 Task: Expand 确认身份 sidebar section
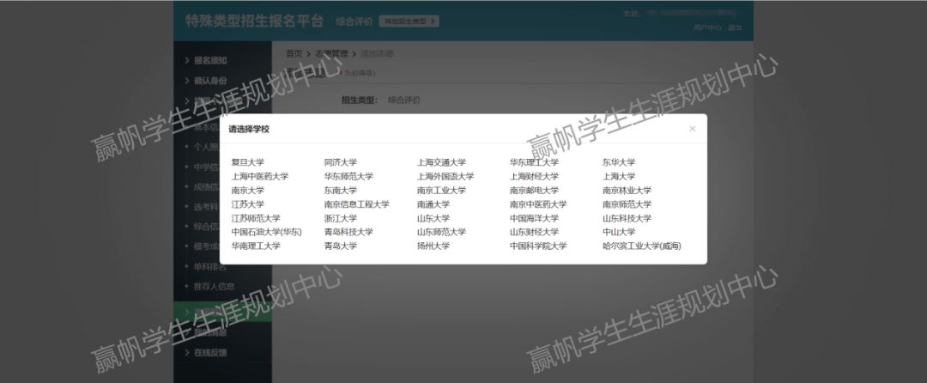point(209,81)
